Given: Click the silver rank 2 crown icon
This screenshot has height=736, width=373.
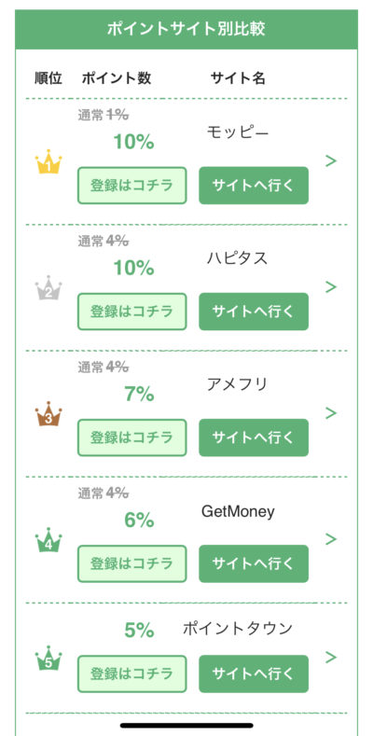Looking at the screenshot, I should tap(48, 287).
